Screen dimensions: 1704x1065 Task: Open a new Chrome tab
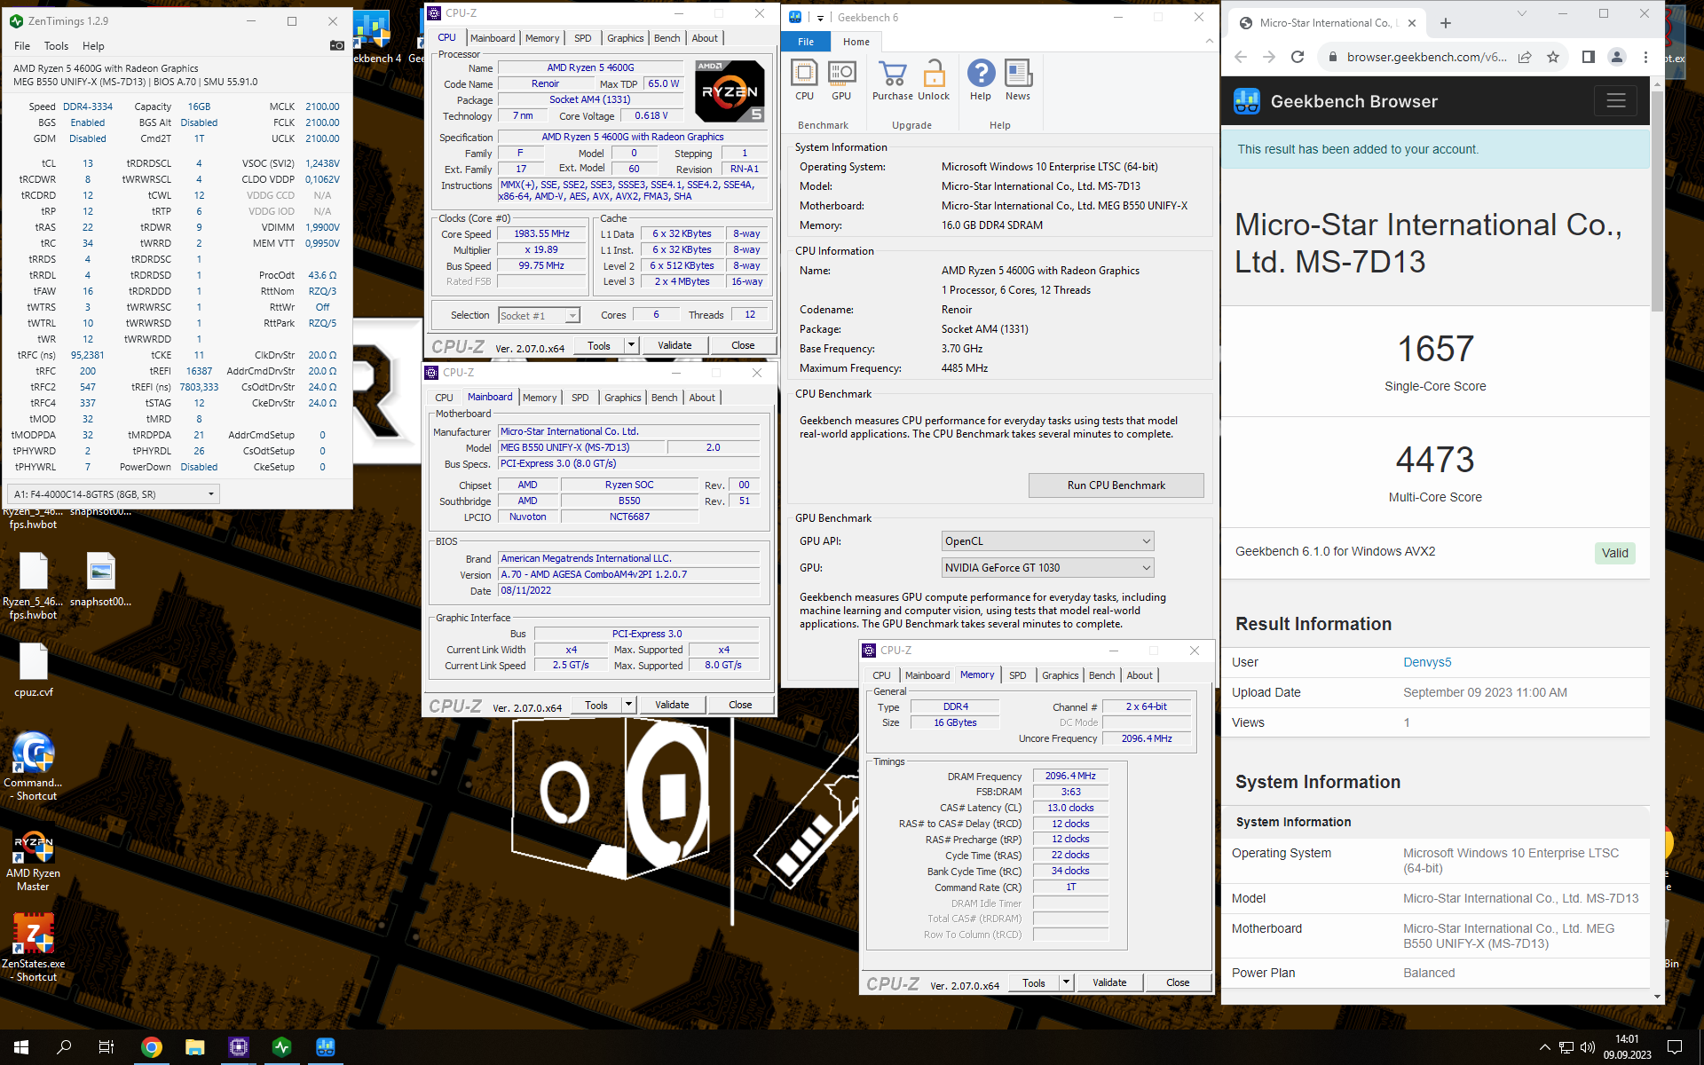(1446, 23)
